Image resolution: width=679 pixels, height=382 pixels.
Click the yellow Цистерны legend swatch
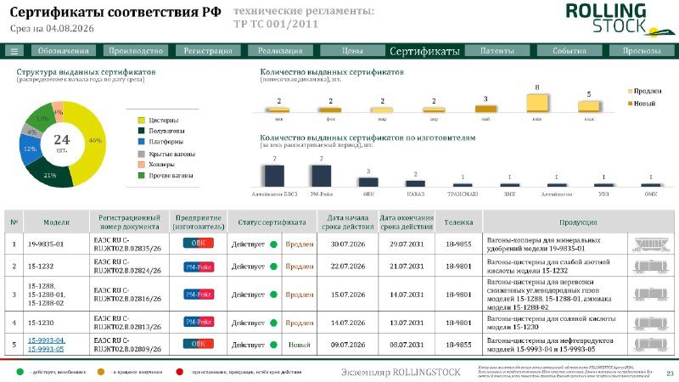[141, 121]
